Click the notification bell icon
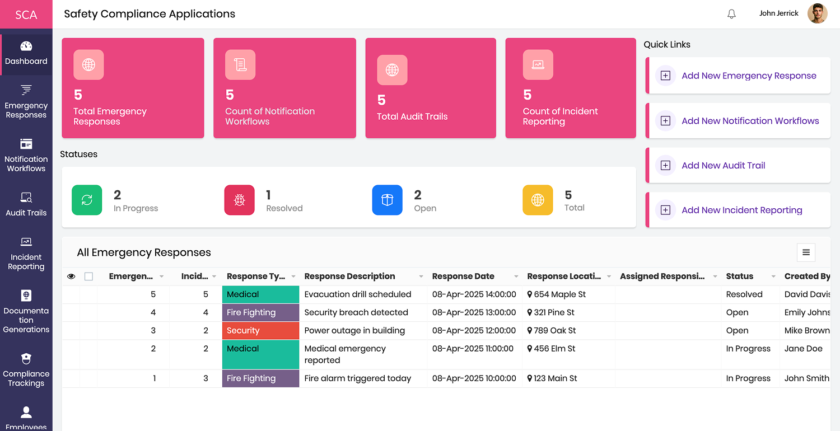840x431 pixels. (x=731, y=13)
